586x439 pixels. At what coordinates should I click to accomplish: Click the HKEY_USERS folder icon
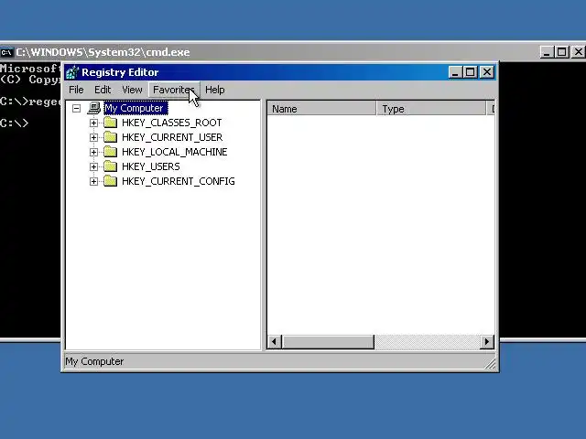(x=110, y=166)
